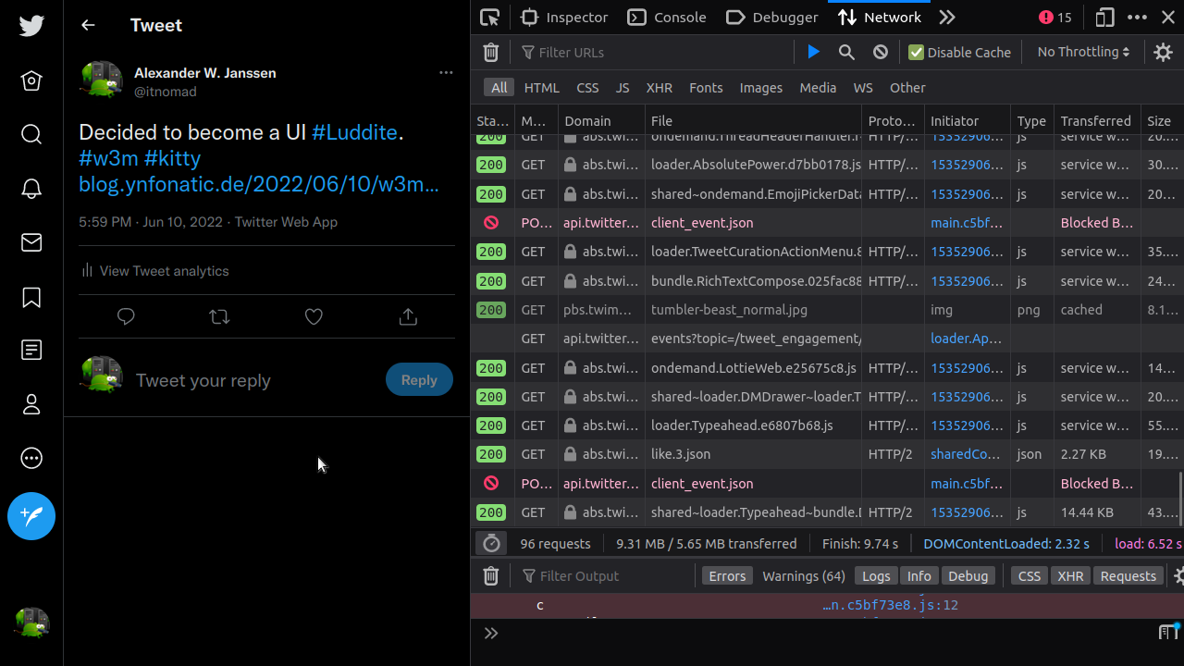Sort by the Transferred column header
The width and height of the screenshot is (1184, 666).
[x=1096, y=121]
